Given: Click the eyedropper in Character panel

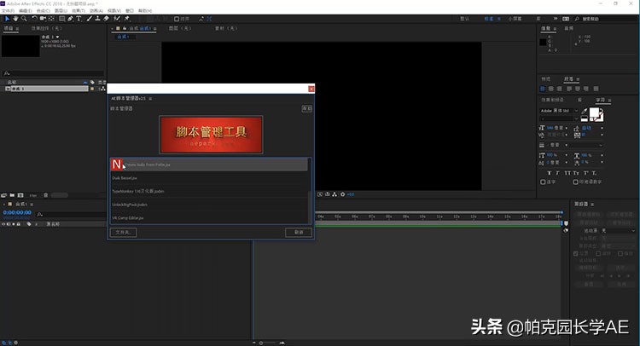Looking at the screenshot, I should point(584,111).
